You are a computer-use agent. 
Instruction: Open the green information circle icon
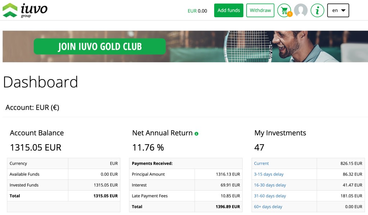(317, 10)
